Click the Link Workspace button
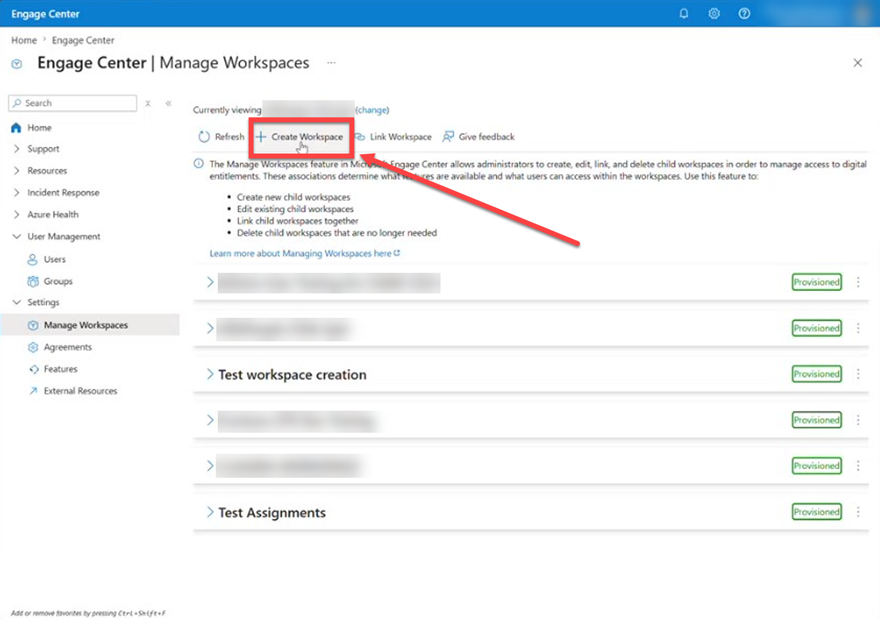The image size is (880, 619). [393, 137]
